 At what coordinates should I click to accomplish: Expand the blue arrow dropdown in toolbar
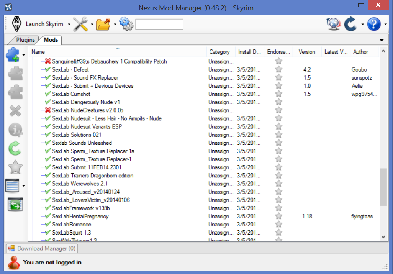point(362,24)
